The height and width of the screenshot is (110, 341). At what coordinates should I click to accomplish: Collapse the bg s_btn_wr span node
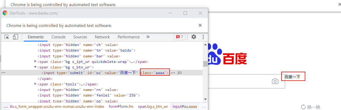35,67
